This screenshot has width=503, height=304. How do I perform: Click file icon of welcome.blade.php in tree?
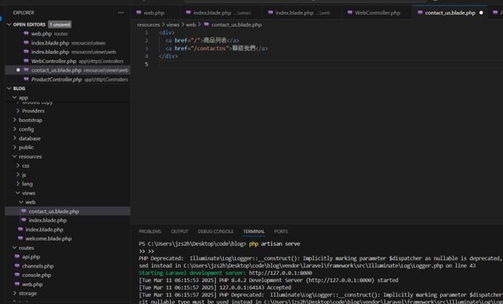(x=20, y=239)
